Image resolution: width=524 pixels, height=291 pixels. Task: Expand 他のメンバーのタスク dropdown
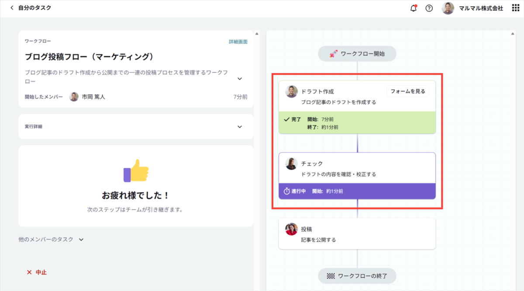pyautogui.click(x=51, y=239)
